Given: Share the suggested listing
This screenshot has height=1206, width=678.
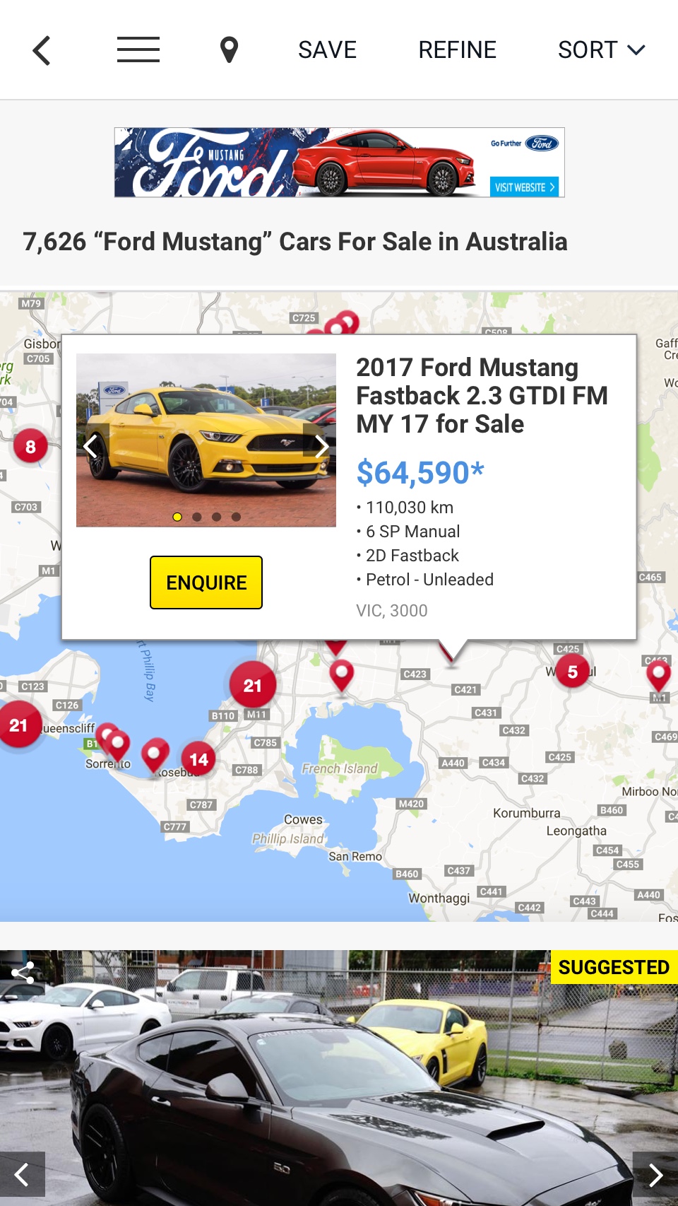Looking at the screenshot, I should pyautogui.click(x=23, y=973).
